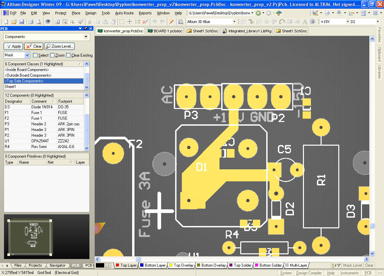This screenshot has height=276, width=384.
Task: Select the Move Selection cross-arrow tool
Action: pyautogui.click(x=130, y=22)
